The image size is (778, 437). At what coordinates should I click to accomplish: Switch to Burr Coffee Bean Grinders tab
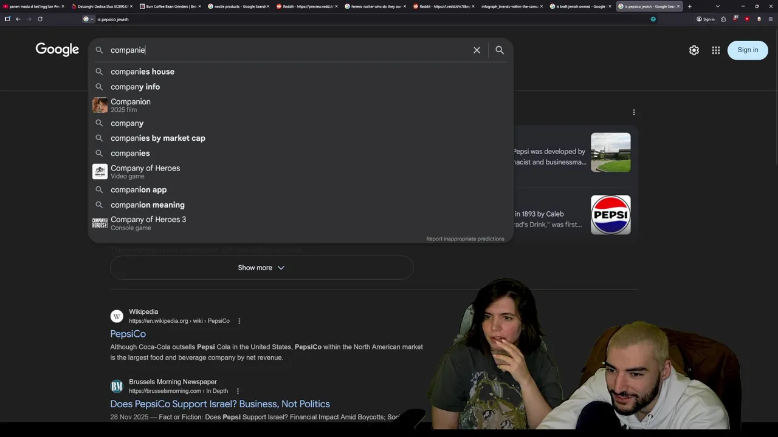168,6
